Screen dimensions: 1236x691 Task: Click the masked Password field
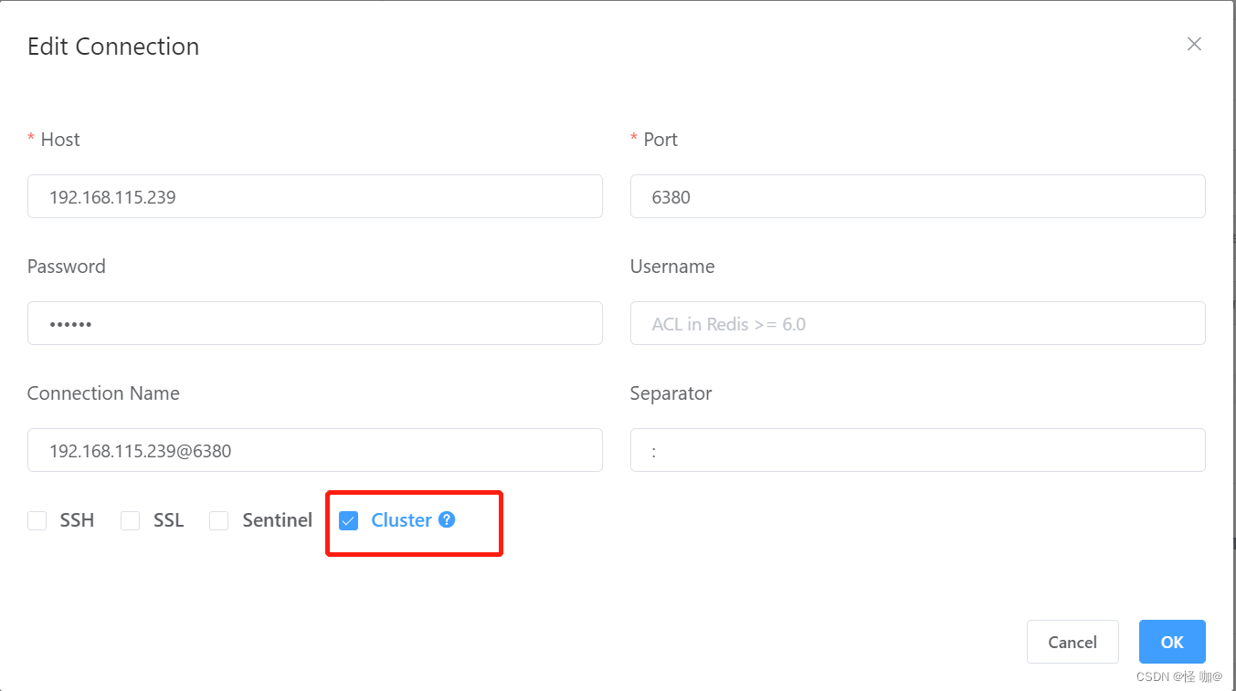click(314, 323)
